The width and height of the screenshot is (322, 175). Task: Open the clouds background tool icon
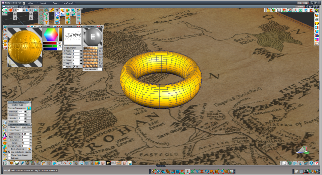click(57, 14)
